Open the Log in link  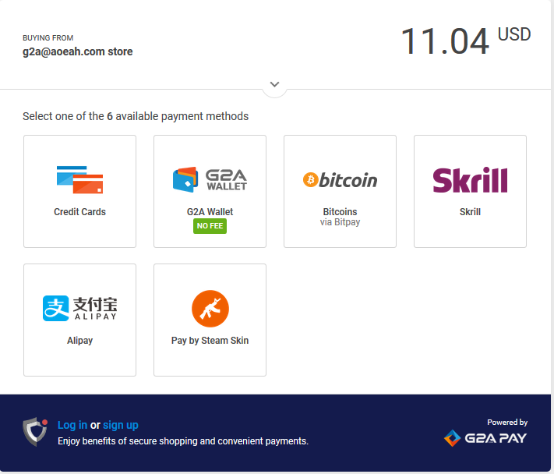[72, 425]
